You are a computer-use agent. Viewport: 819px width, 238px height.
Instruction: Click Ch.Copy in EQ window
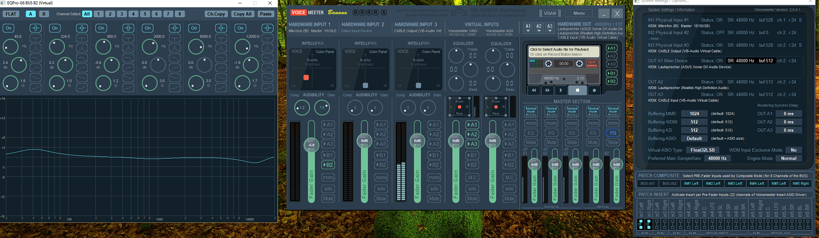(x=216, y=14)
